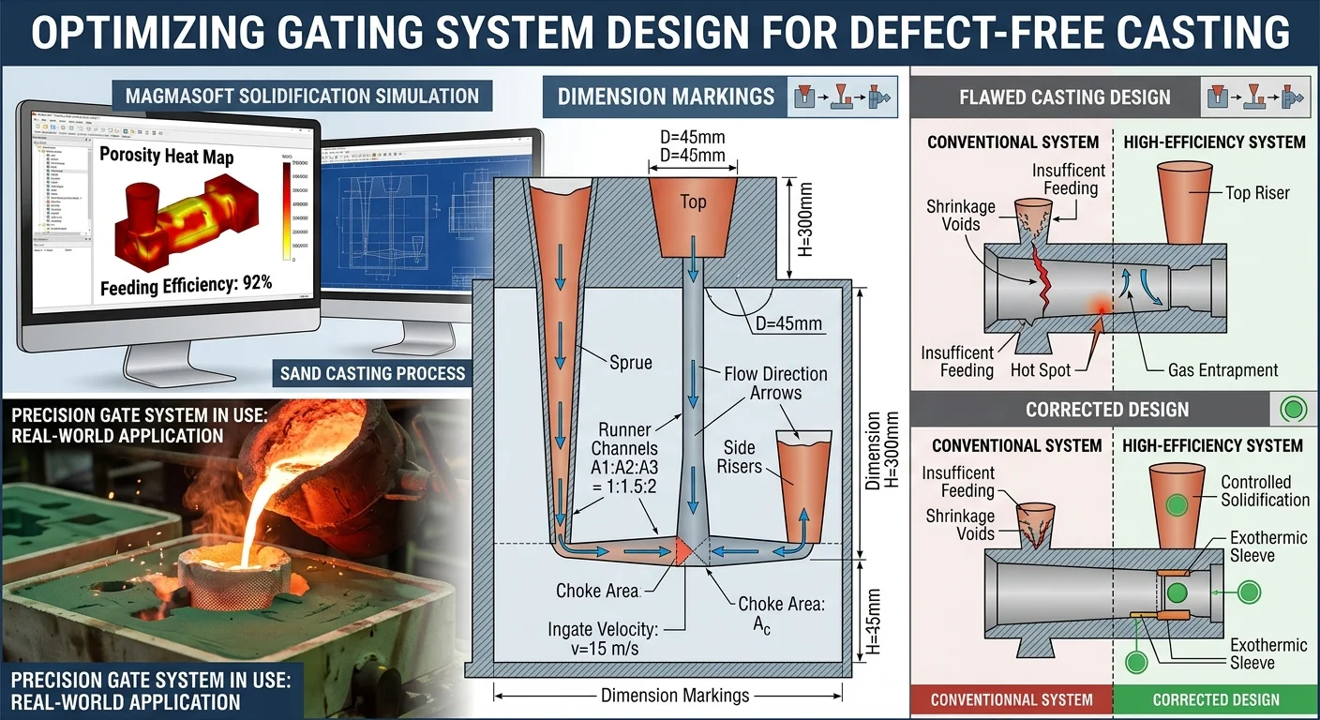1320x720 pixels.
Task: Click the final casting icon in Flawed Casting header
Action: (1292, 96)
